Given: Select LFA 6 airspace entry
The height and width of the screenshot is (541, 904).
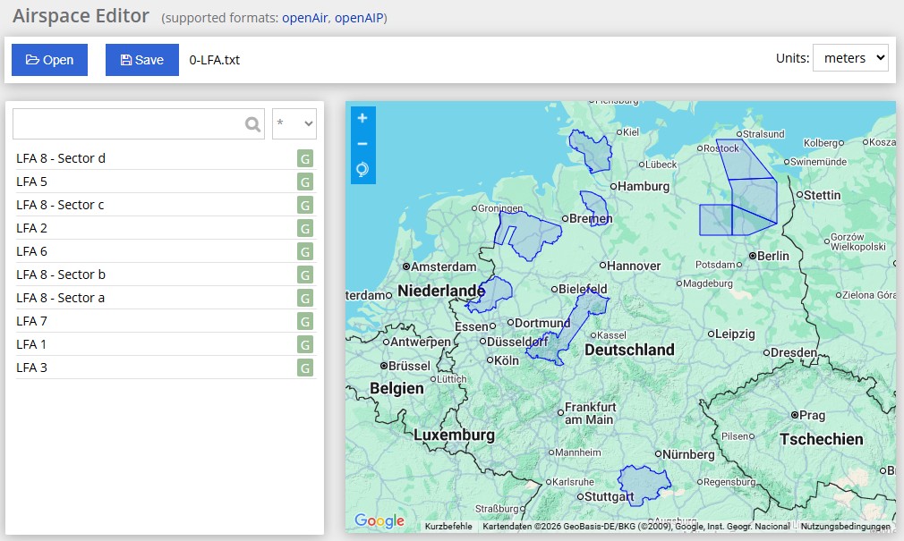Looking at the screenshot, I should click(32, 251).
